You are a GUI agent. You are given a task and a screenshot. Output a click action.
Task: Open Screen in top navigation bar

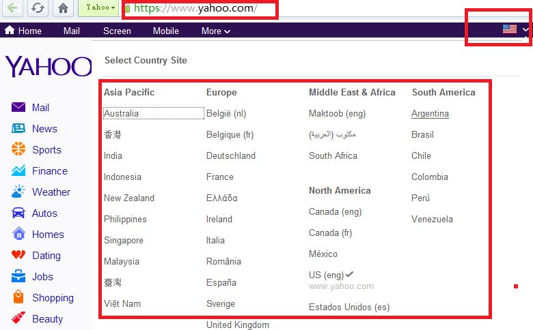point(117,31)
